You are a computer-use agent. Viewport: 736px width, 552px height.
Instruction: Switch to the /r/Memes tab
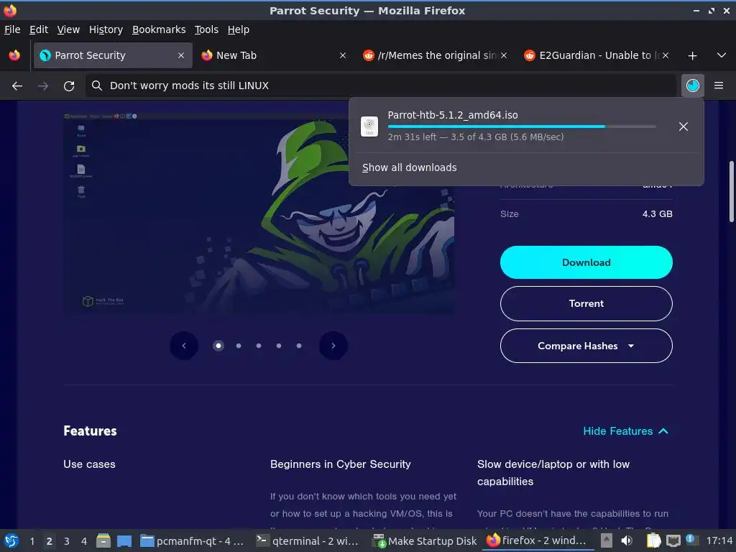click(x=436, y=55)
